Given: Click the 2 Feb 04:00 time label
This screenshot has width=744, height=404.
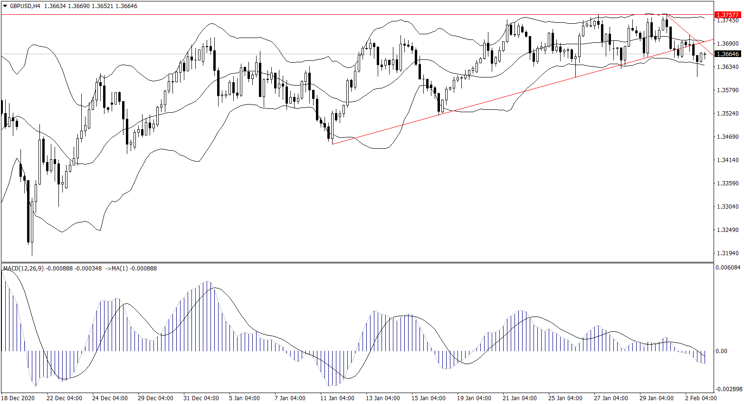Looking at the screenshot, I should (x=701, y=398).
